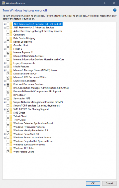The width and height of the screenshot is (119, 188).
Task: Expand the MultiPoint Connector node
Action: tap(5, 81)
